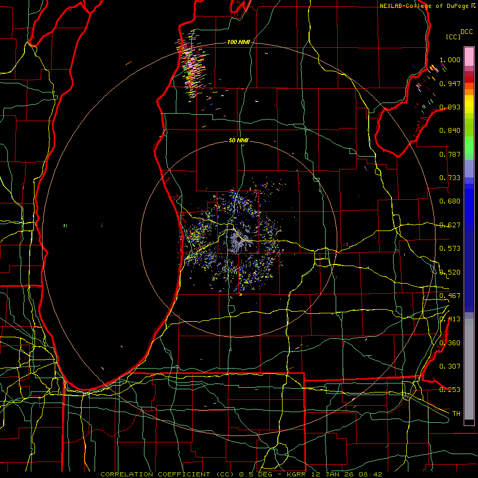This screenshot has width=478, height=478.
Task: Select the 0.947 legend value
Action: (450, 83)
